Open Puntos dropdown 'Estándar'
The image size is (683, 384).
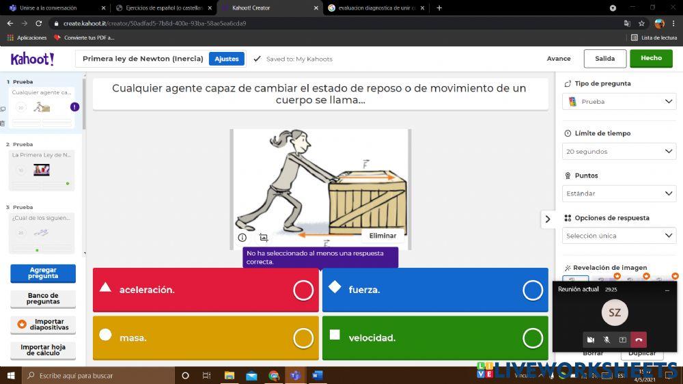tap(619, 193)
